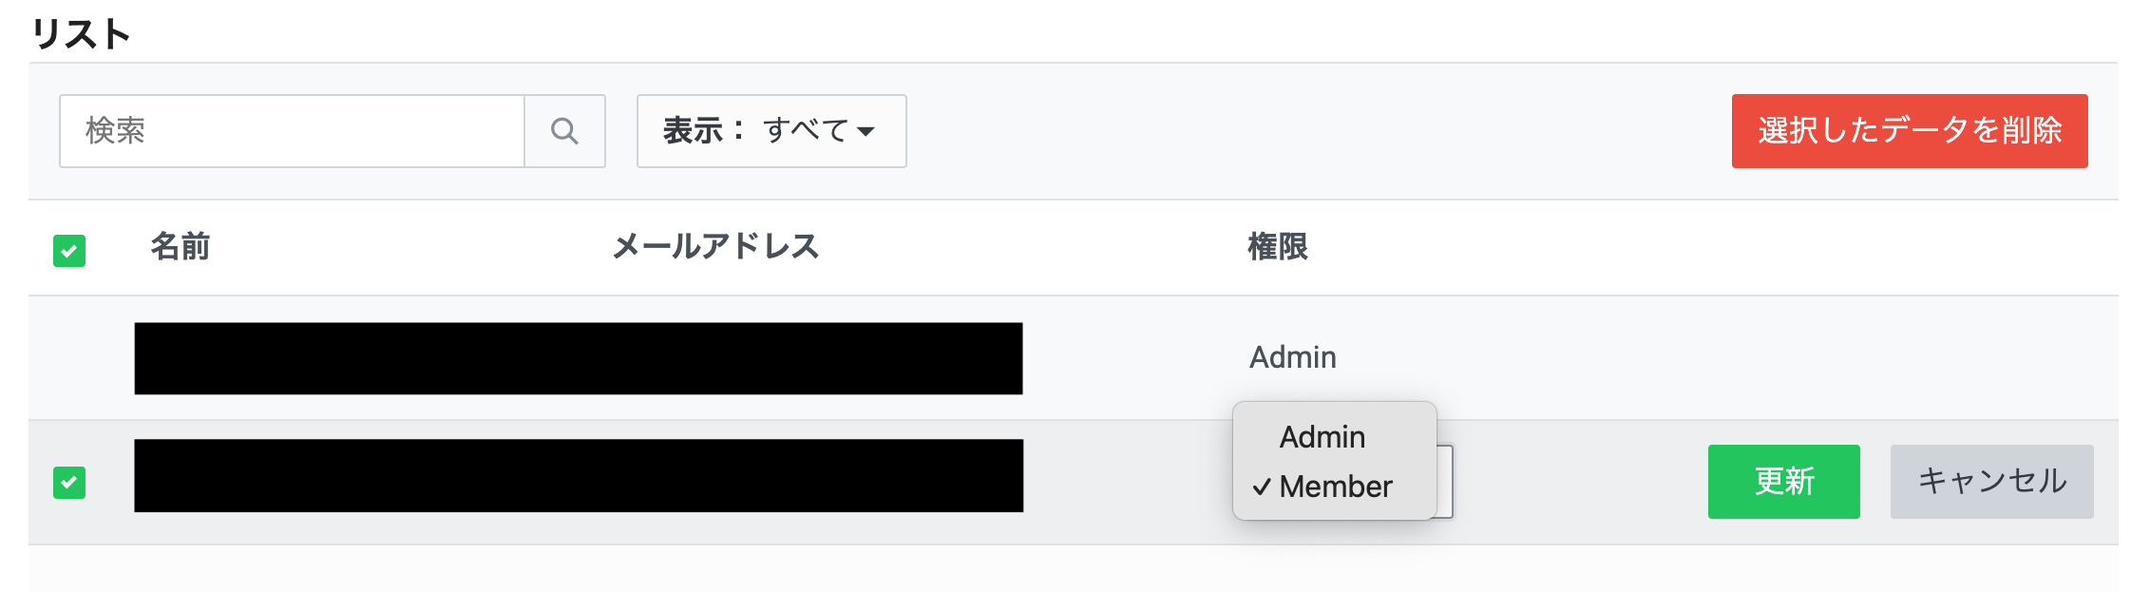
Task: Click the caret arrow beside すべて
Action: click(x=866, y=131)
